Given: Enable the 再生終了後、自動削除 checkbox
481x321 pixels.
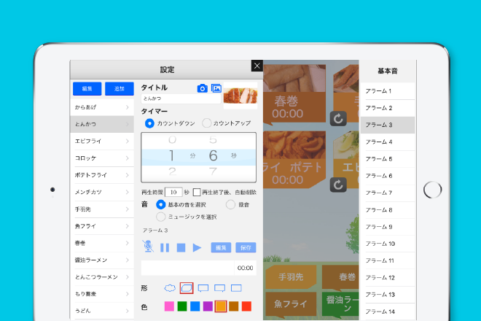Looking at the screenshot, I should [x=198, y=192].
